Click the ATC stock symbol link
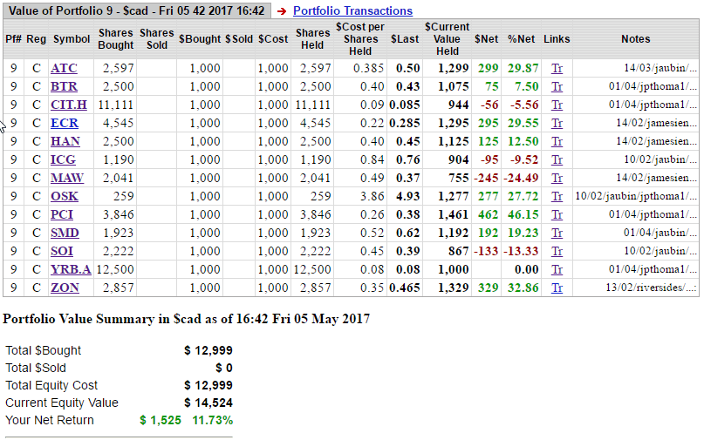The height and width of the screenshot is (440, 704). (64, 68)
